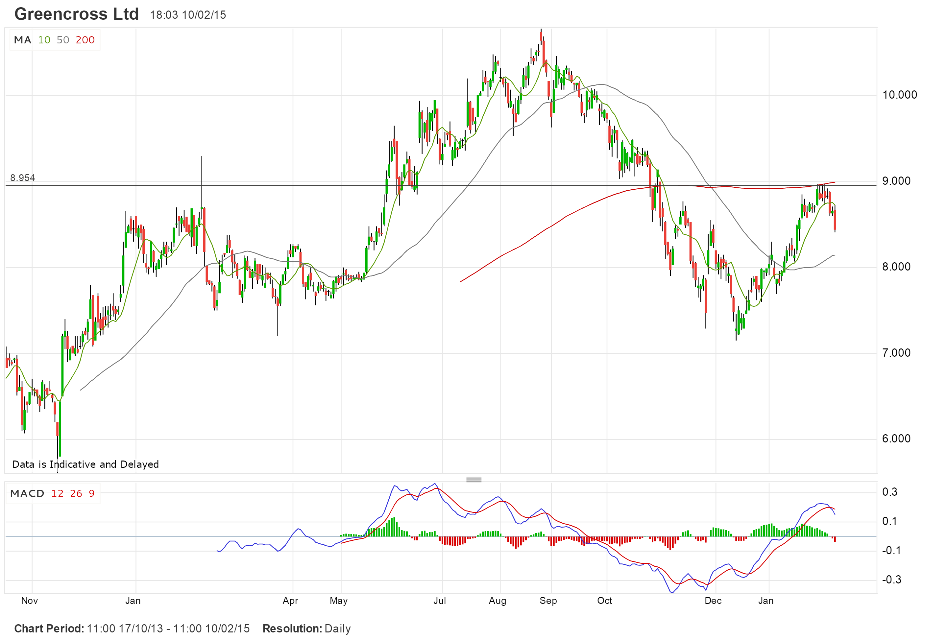The height and width of the screenshot is (640, 947).
Task: Click the Chart Period date range text
Action: [x=132, y=629]
